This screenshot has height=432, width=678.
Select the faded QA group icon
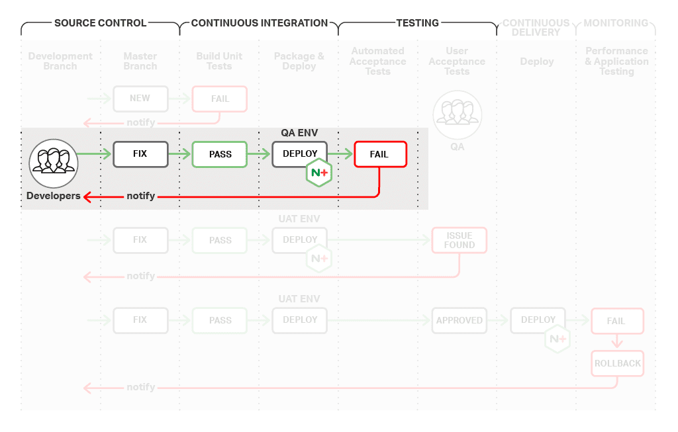[458, 114]
